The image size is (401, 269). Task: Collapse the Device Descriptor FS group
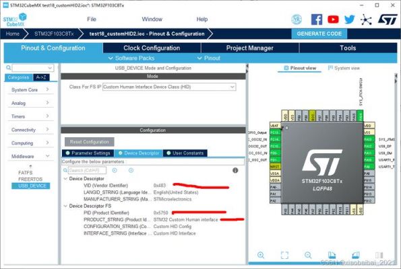pos(65,206)
